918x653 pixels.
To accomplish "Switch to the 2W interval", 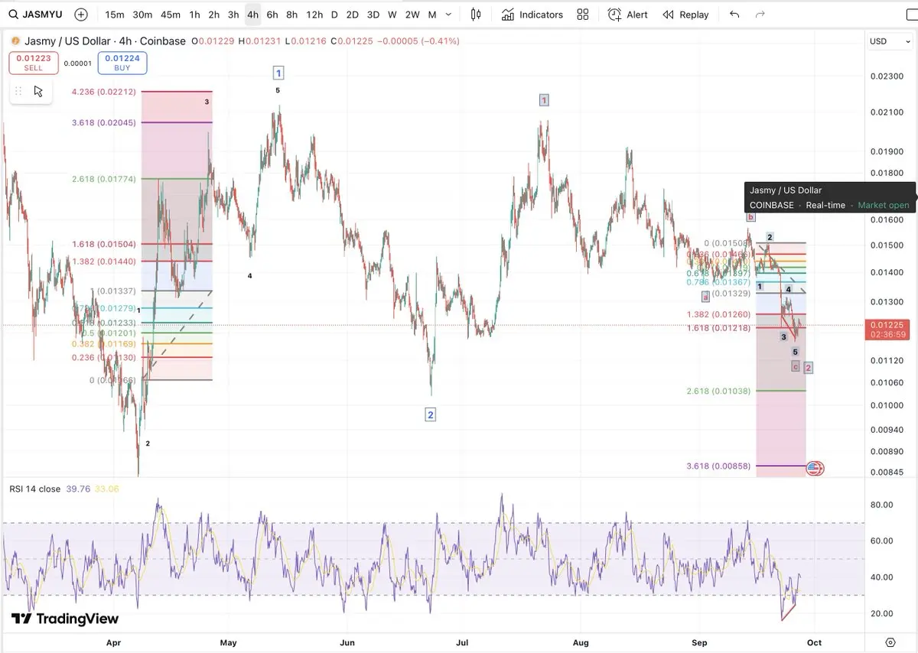I will coord(412,15).
